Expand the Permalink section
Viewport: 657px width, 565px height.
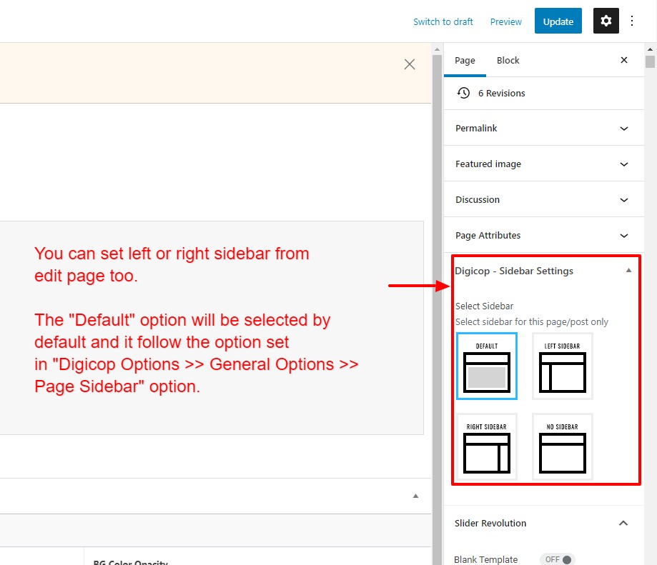pos(543,129)
